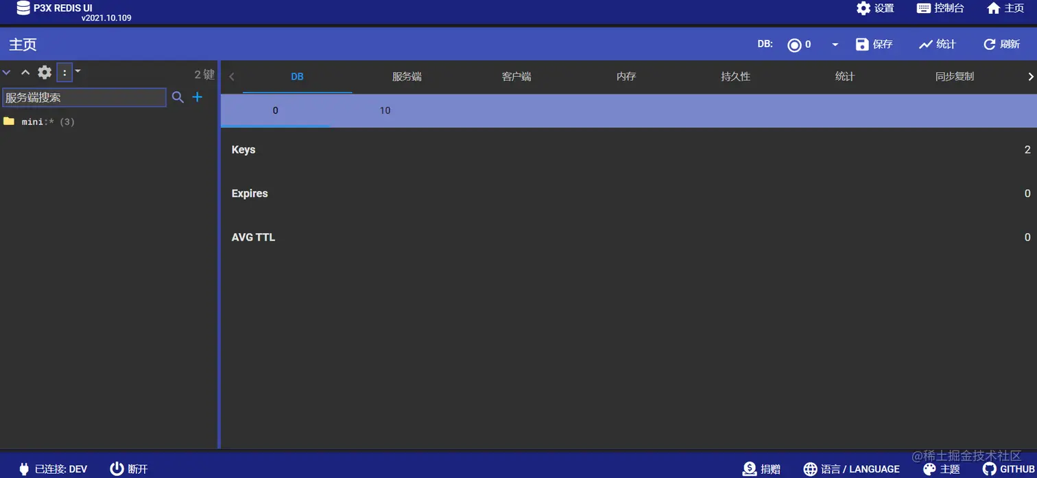Switch to the 内存 tab
Viewport: 1037px width, 478px height.
coord(626,77)
